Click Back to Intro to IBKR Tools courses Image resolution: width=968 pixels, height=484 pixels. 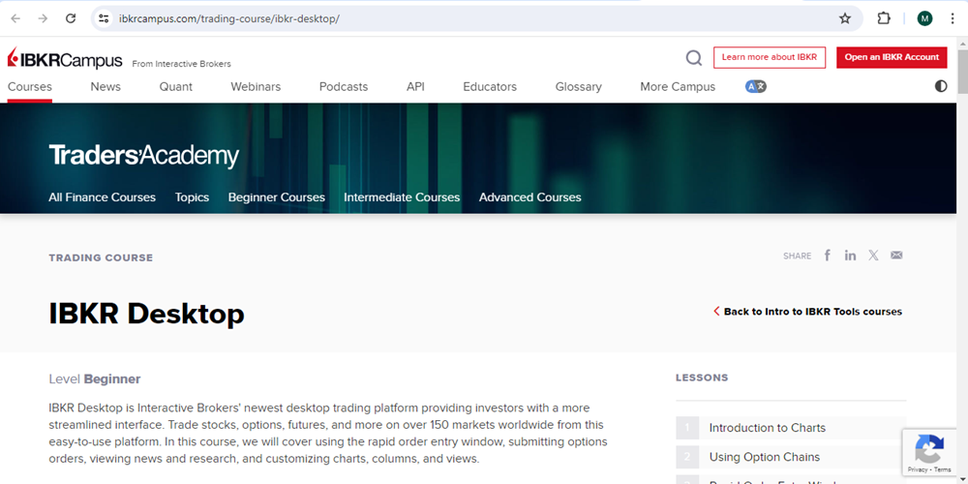pyautogui.click(x=807, y=312)
